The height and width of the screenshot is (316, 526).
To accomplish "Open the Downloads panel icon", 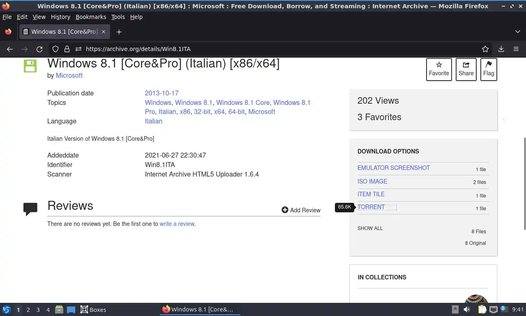I will (x=501, y=49).
